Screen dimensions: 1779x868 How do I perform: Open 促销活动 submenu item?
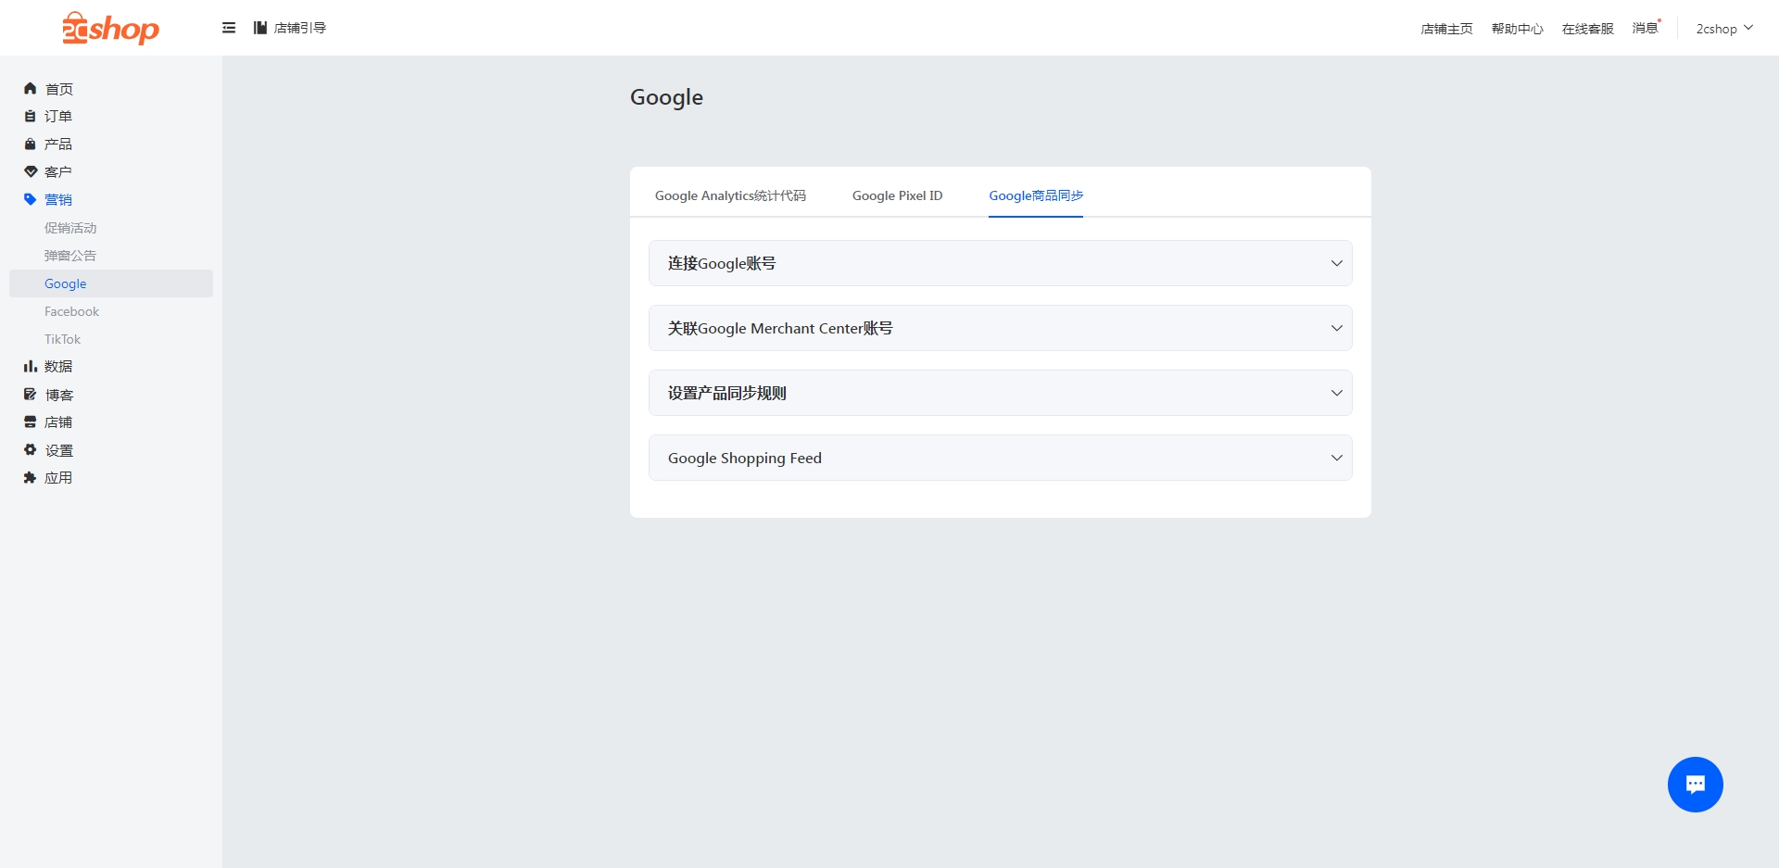tap(70, 228)
